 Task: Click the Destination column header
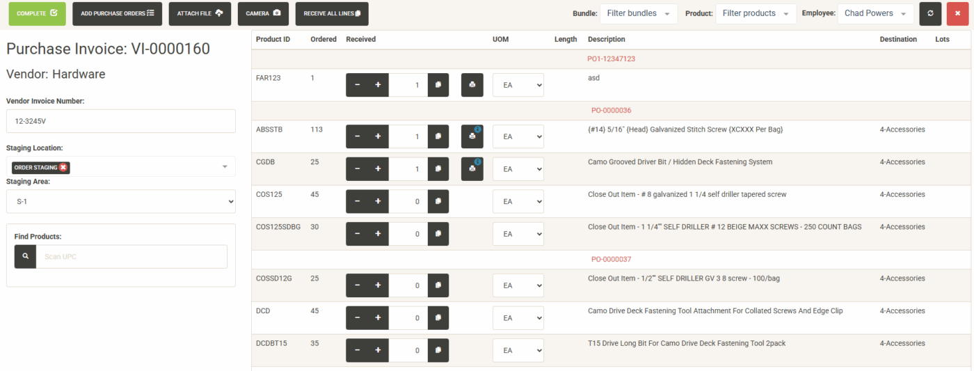pyautogui.click(x=898, y=40)
